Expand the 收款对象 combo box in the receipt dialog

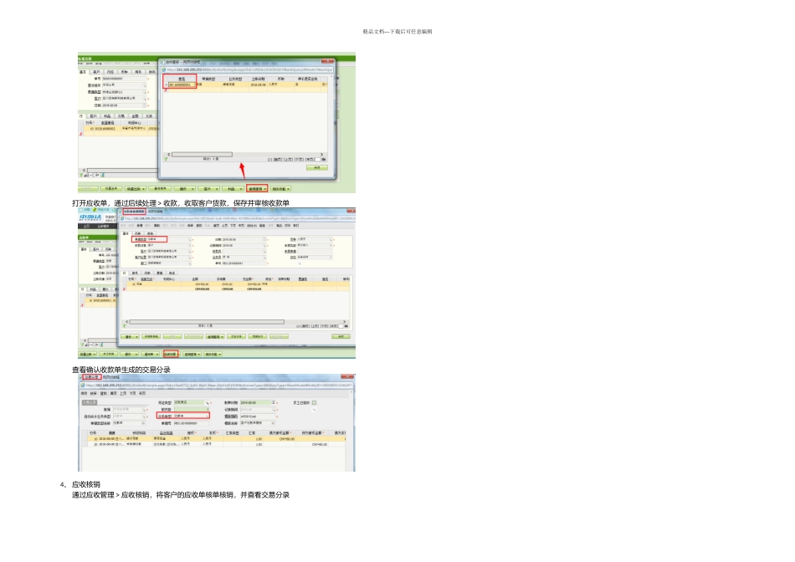click(x=191, y=245)
